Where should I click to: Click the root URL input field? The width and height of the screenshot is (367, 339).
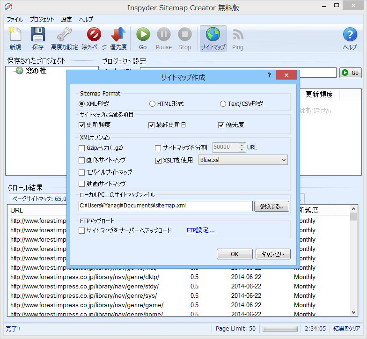(x=317, y=73)
